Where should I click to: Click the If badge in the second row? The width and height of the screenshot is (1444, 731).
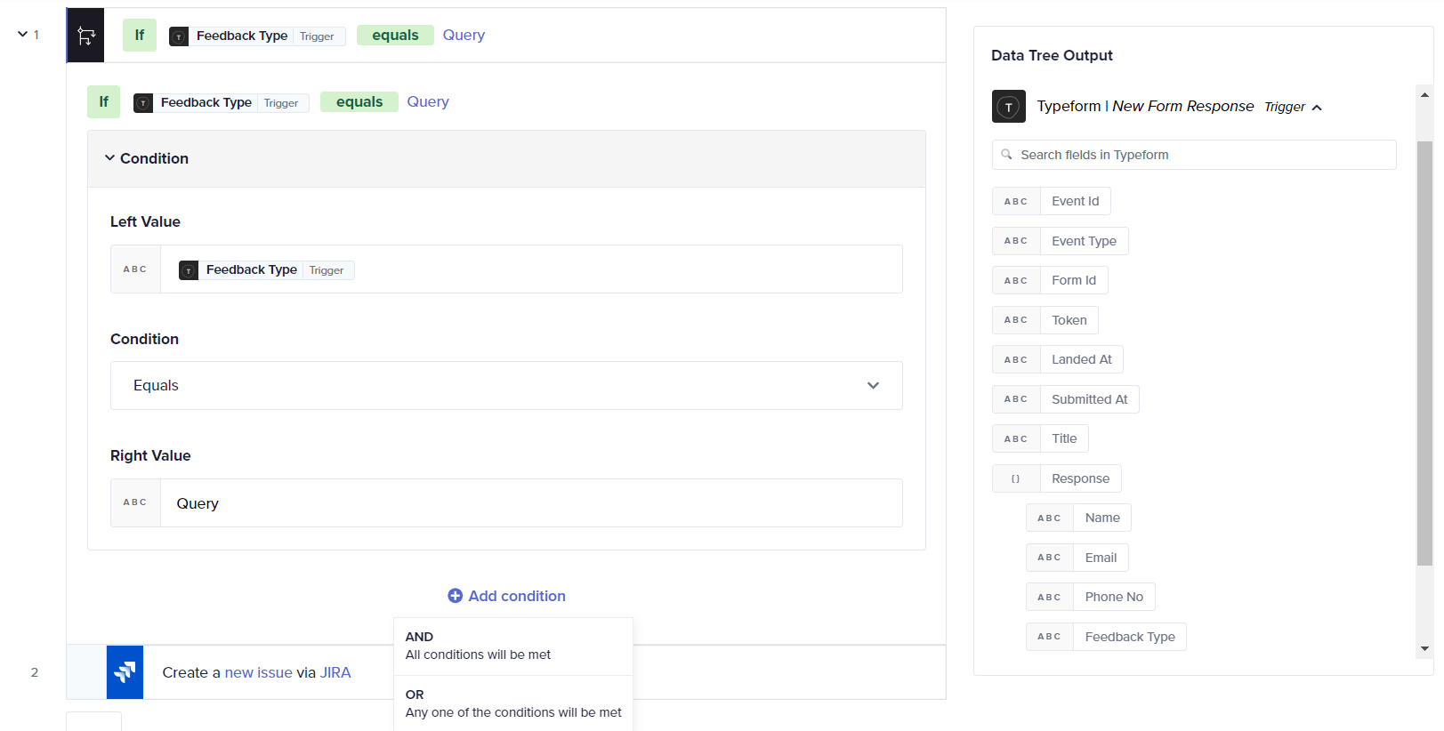[103, 102]
